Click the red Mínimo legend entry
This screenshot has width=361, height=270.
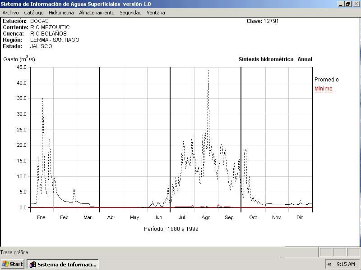coord(323,89)
